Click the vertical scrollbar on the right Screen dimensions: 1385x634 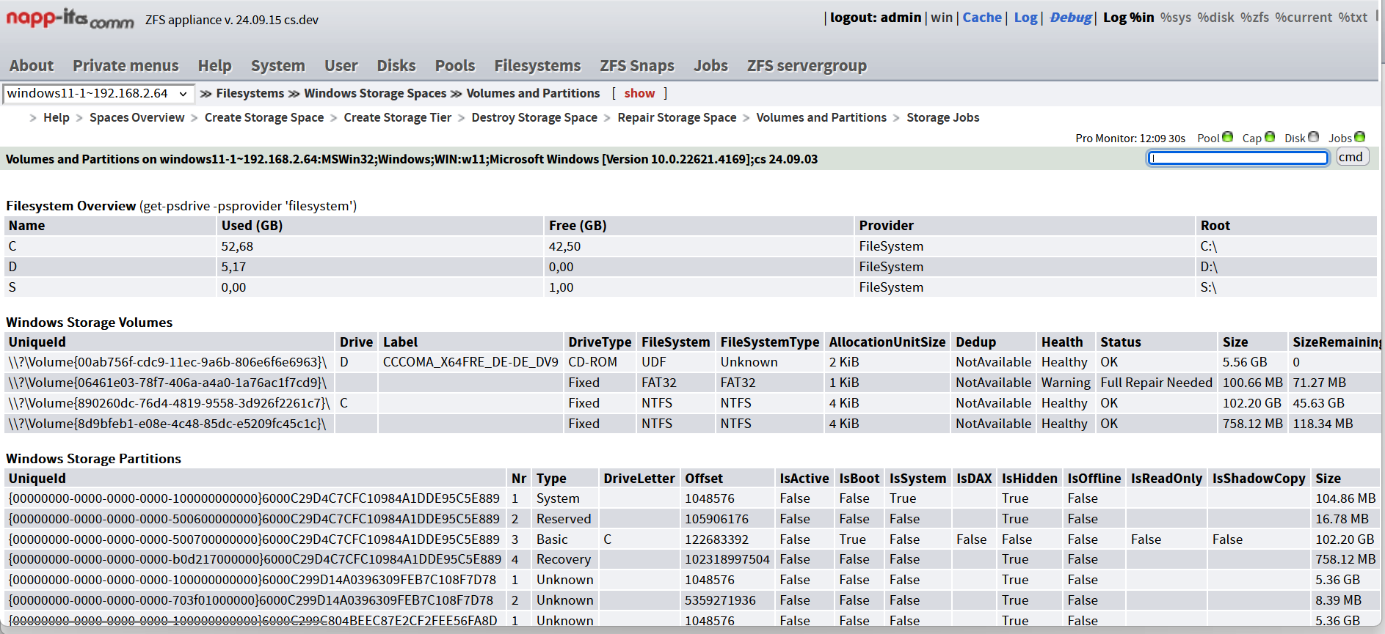tap(1381, 293)
